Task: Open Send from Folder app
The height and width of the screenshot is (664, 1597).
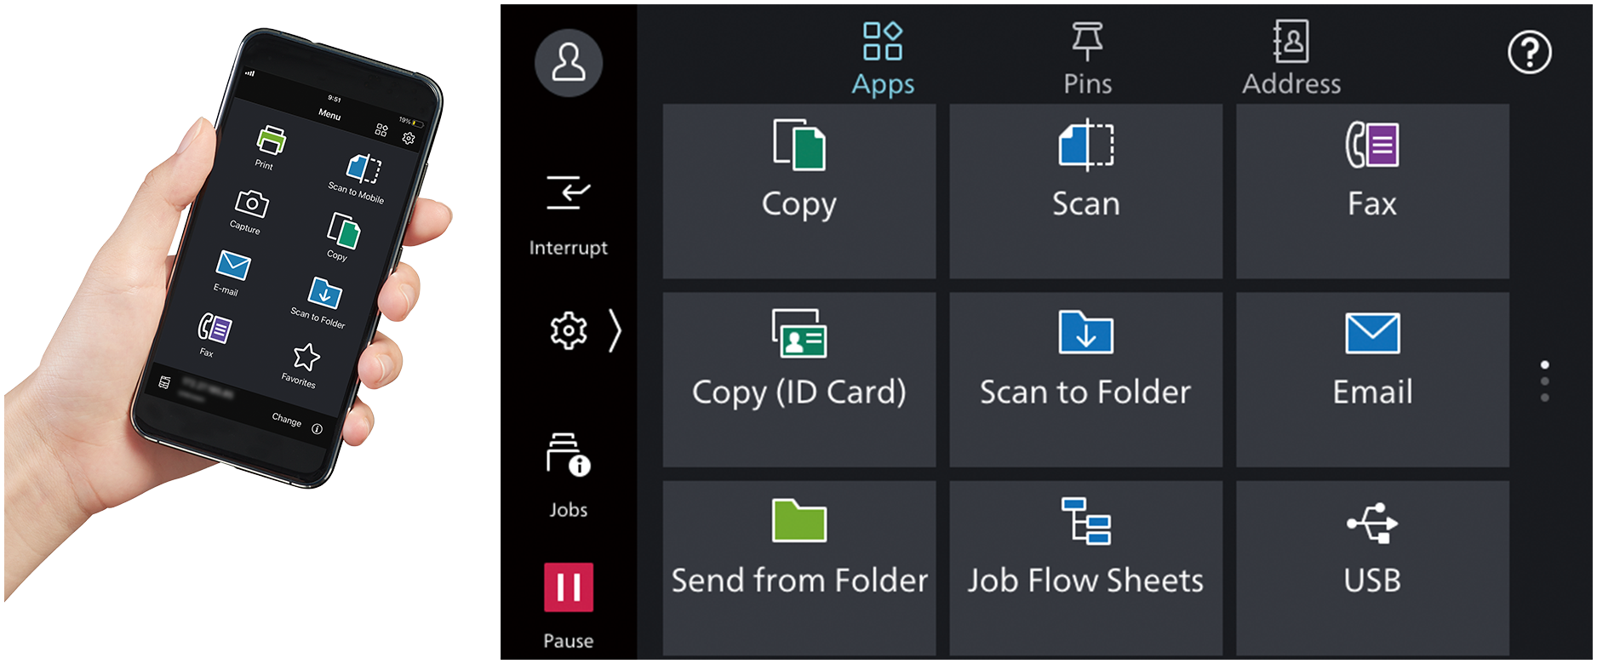Action: tap(798, 567)
